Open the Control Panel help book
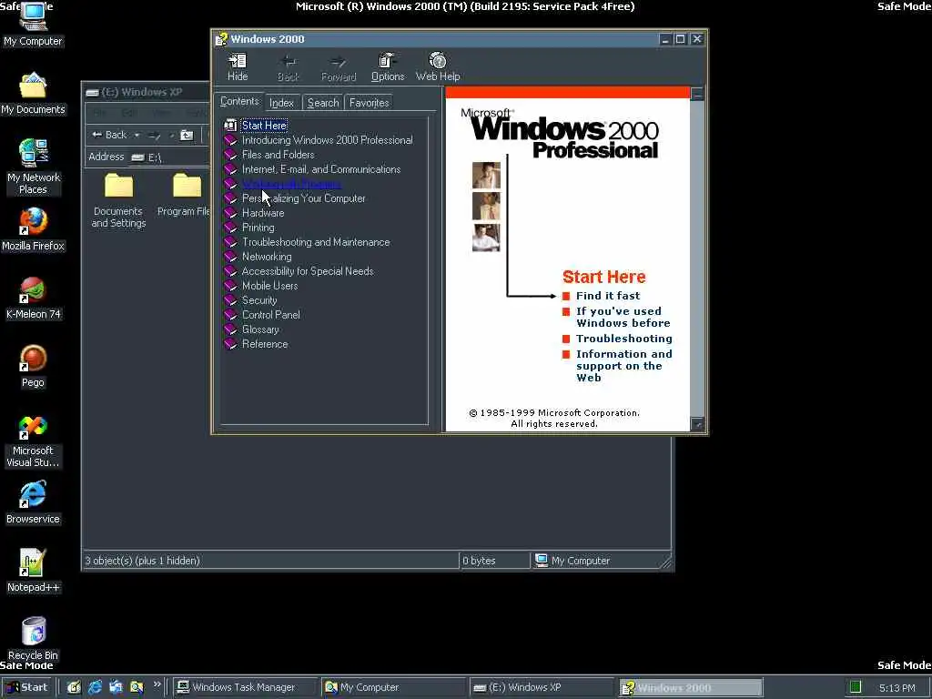The height and width of the screenshot is (699, 932). [270, 315]
